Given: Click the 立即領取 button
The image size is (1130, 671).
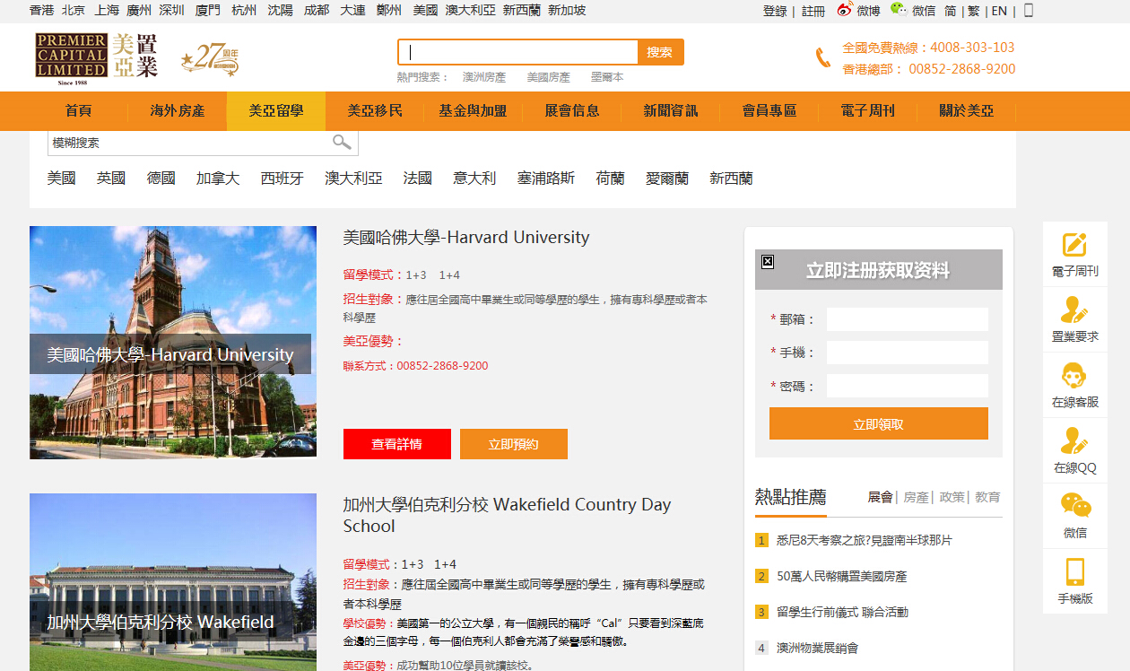Looking at the screenshot, I should [879, 424].
